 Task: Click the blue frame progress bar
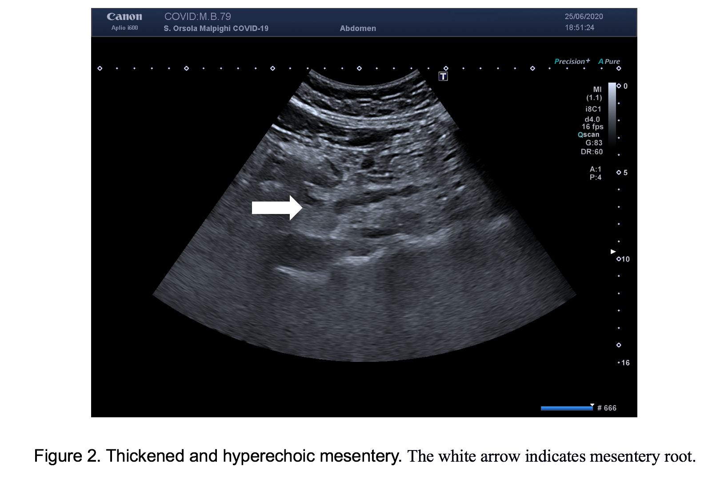(x=567, y=408)
